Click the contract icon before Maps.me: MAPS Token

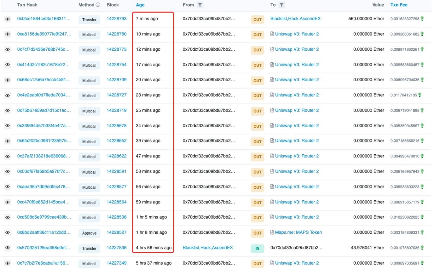[272, 232]
